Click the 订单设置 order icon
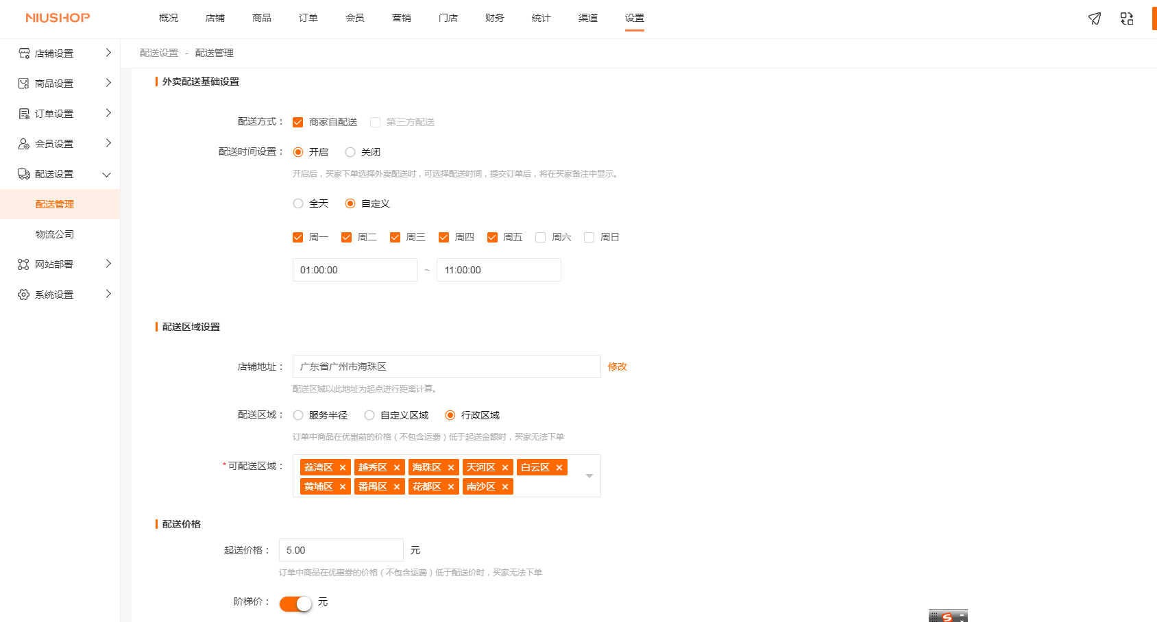The width and height of the screenshot is (1157, 622). (23, 113)
